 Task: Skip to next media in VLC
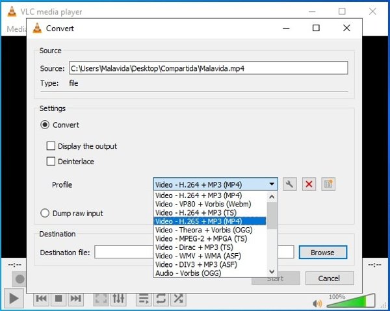[75, 298]
